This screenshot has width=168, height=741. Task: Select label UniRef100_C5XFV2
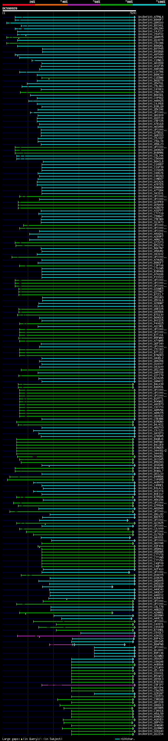pyautogui.click(x=150, y=34)
